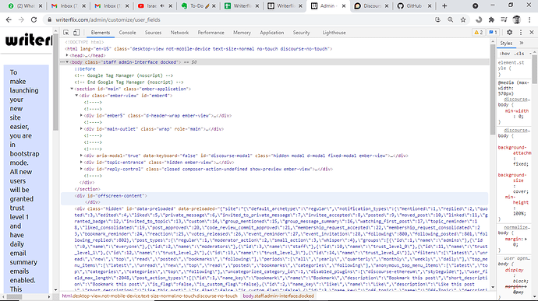Activate element inspector picker tool
Image resolution: width=538 pixels, height=301 pixels.
pyautogui.click(x=65, y=33)
